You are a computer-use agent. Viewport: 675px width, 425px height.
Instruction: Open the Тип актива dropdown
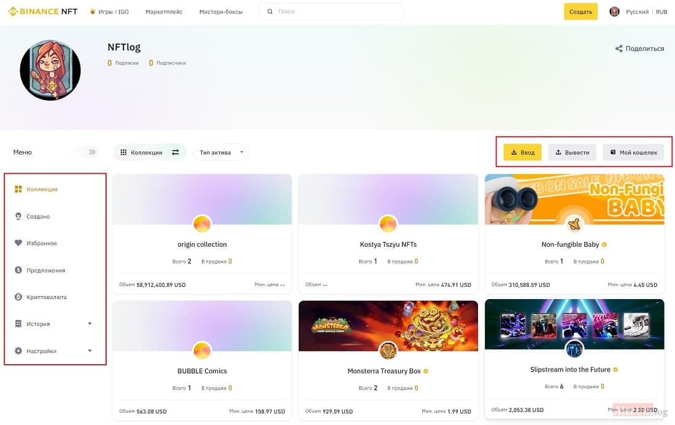tap(221, 152)
